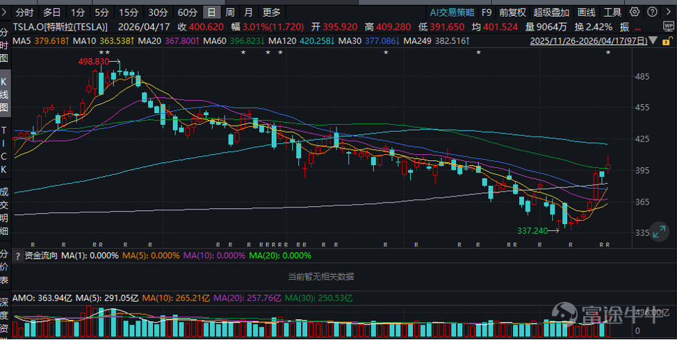
Task: Switch to 多日 multi-day tab
Action: [x=52, y=12]
